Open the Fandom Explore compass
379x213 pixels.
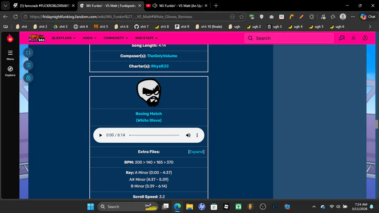[x=10, y=71]
